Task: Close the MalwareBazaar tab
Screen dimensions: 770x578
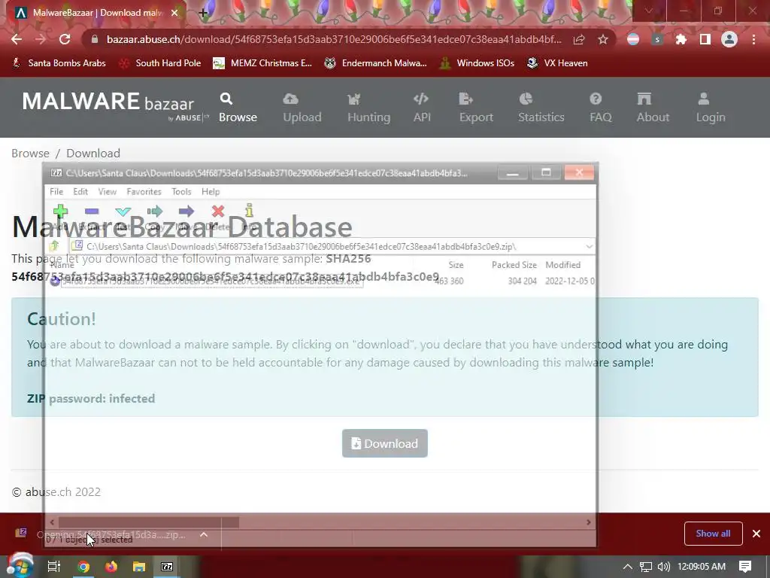Action: [174, 13]
